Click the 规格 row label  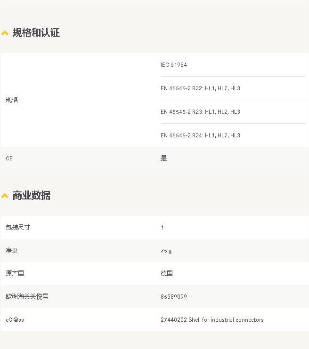(x=12, y=100)
